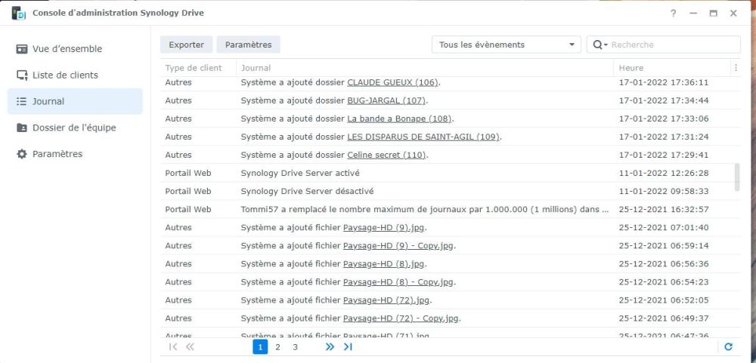Open Paramètres section in sidebar
The width and height of the screenshot is (756, 363).
pyautogui.click(x=75, y=154)
